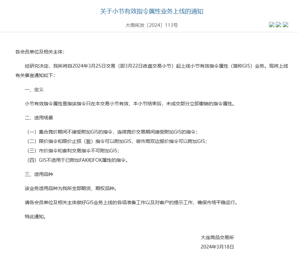This screenshot has width=298, height=265.
Task: Click the line 有关事宜通知如下:
Action: [x=35, y=75]
